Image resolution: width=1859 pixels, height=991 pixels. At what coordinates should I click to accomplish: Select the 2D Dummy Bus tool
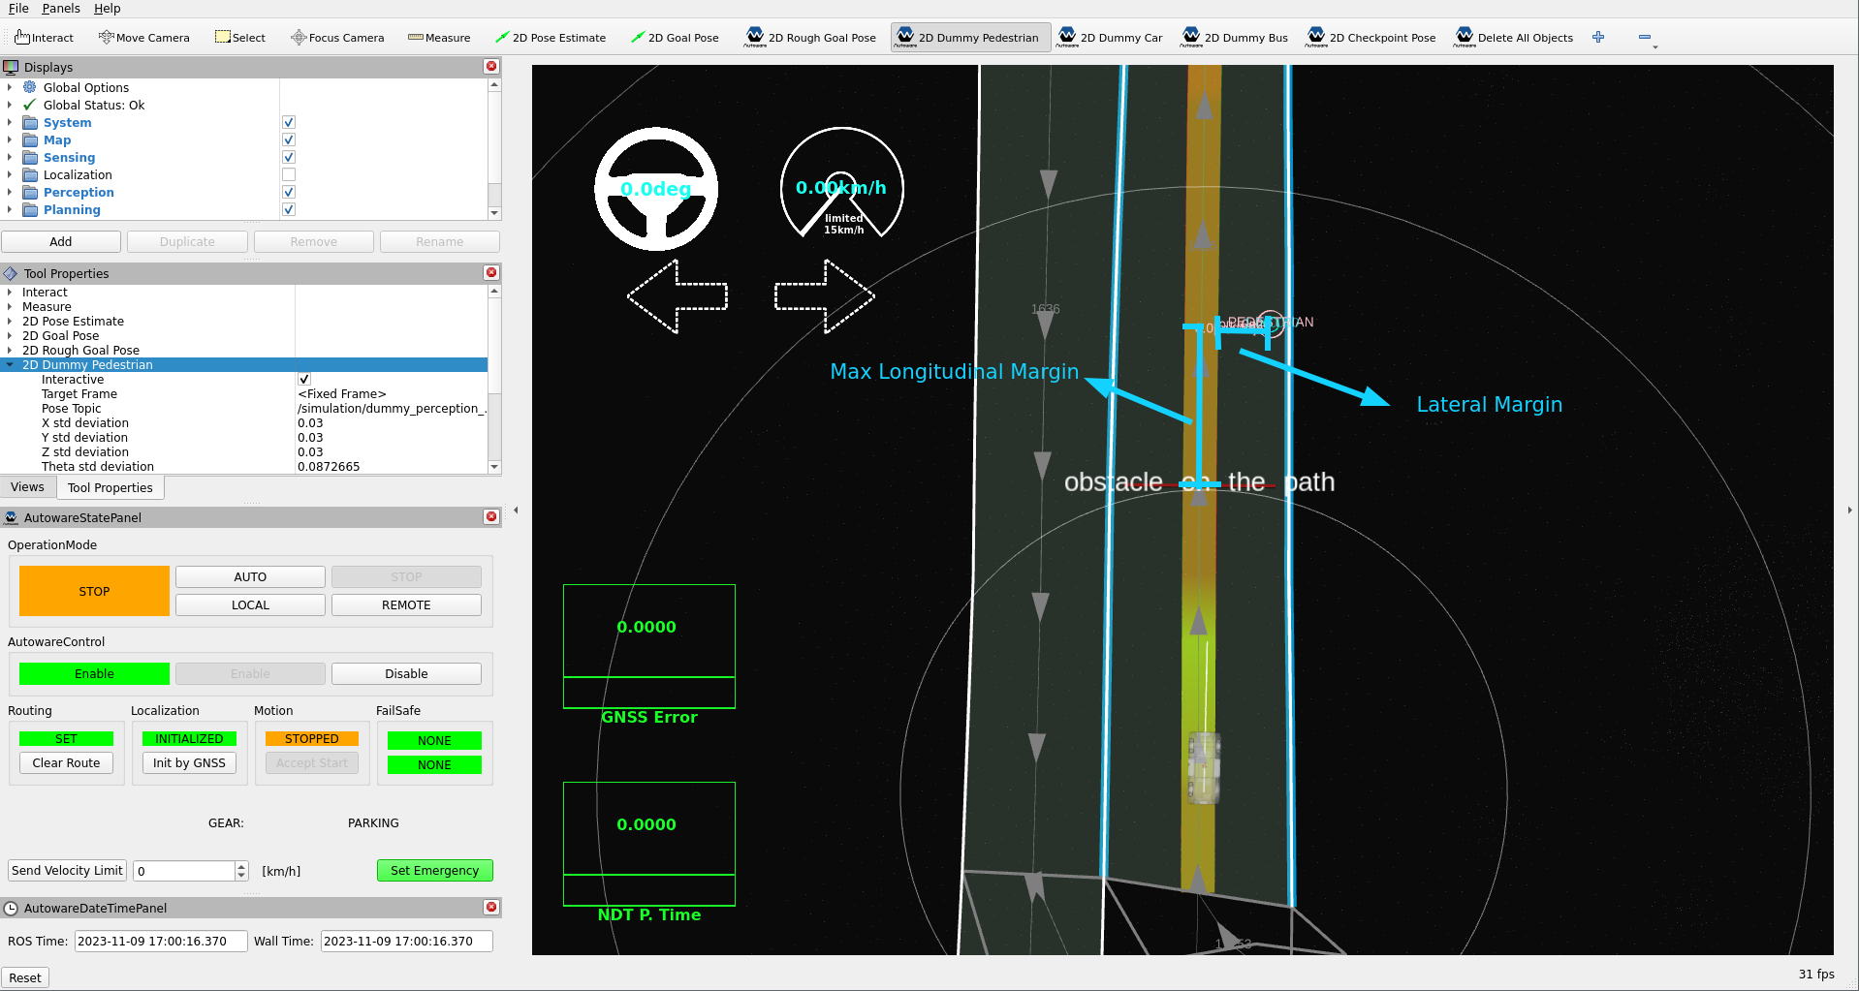pyautogui.click(x=1234, y=38)
